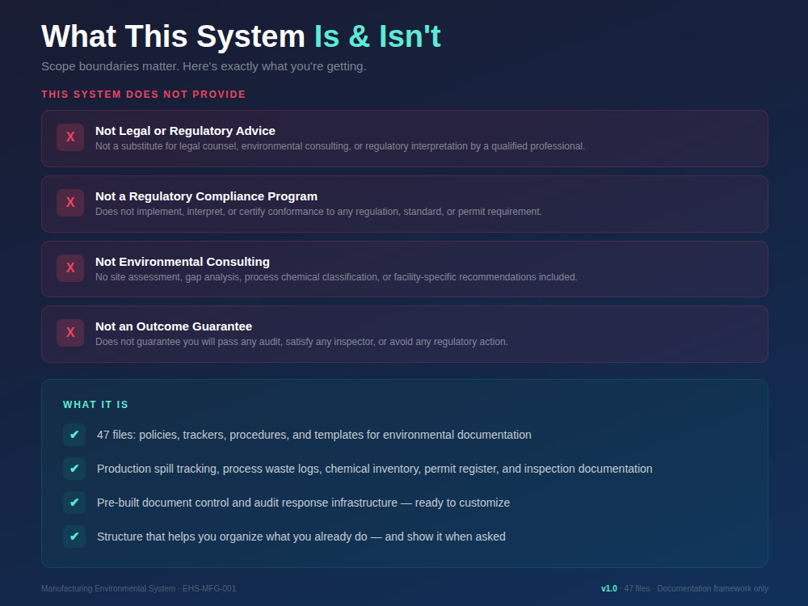808x606 pixels.
Task: Click the checkmark icon next to Production spill tracking
Action: [74, 469]
